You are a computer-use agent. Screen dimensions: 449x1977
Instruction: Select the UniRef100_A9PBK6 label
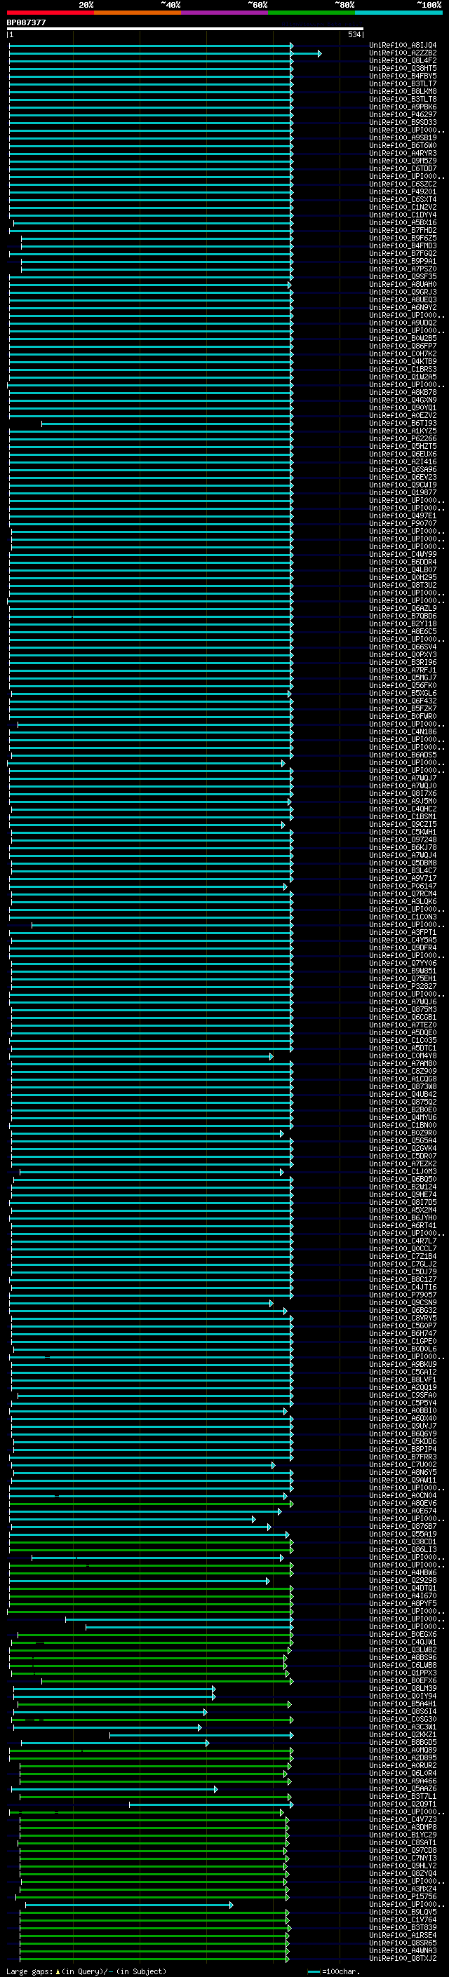403,107
